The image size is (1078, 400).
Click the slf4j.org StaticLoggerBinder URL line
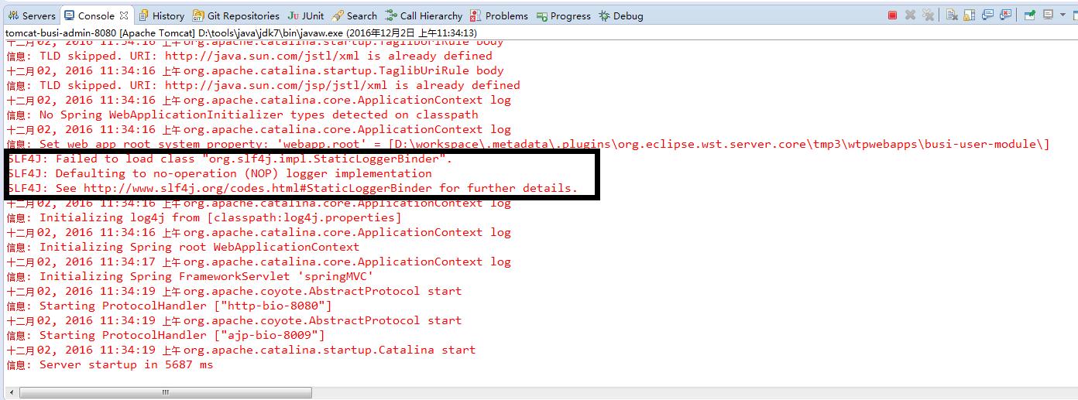[292, 188]
